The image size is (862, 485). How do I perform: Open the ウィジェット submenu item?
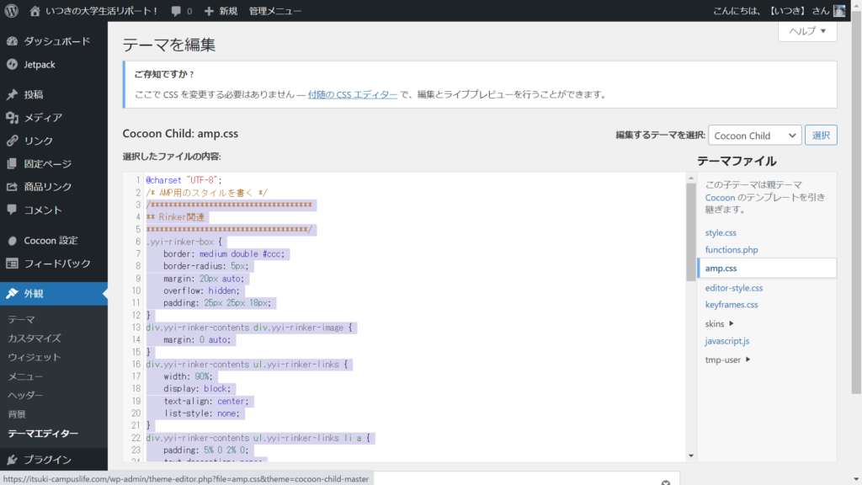pos(34,357)
